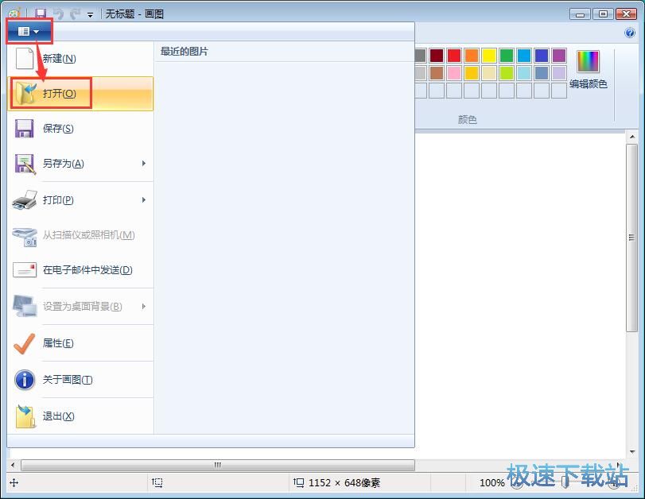Click the 100% zoom level text
Screen dimensions: 645x499
point(492,482)
